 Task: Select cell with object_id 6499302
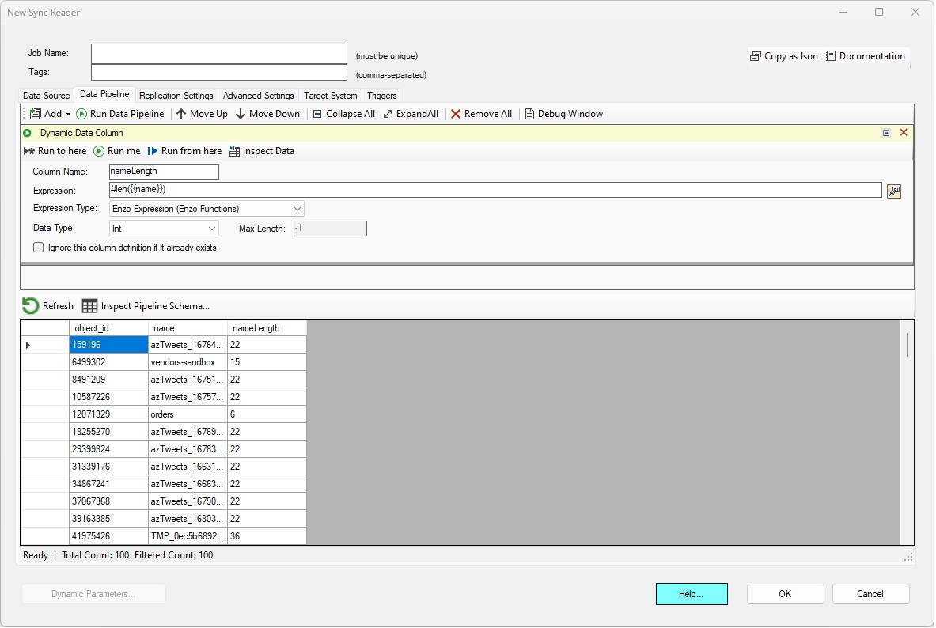[x=108, y=362]
